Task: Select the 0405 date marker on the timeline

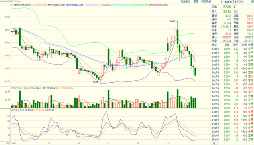Action: pos(14,143)
